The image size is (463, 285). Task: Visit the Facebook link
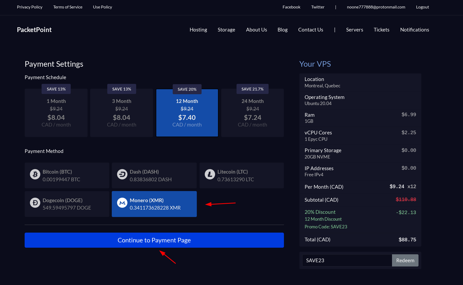291,7
